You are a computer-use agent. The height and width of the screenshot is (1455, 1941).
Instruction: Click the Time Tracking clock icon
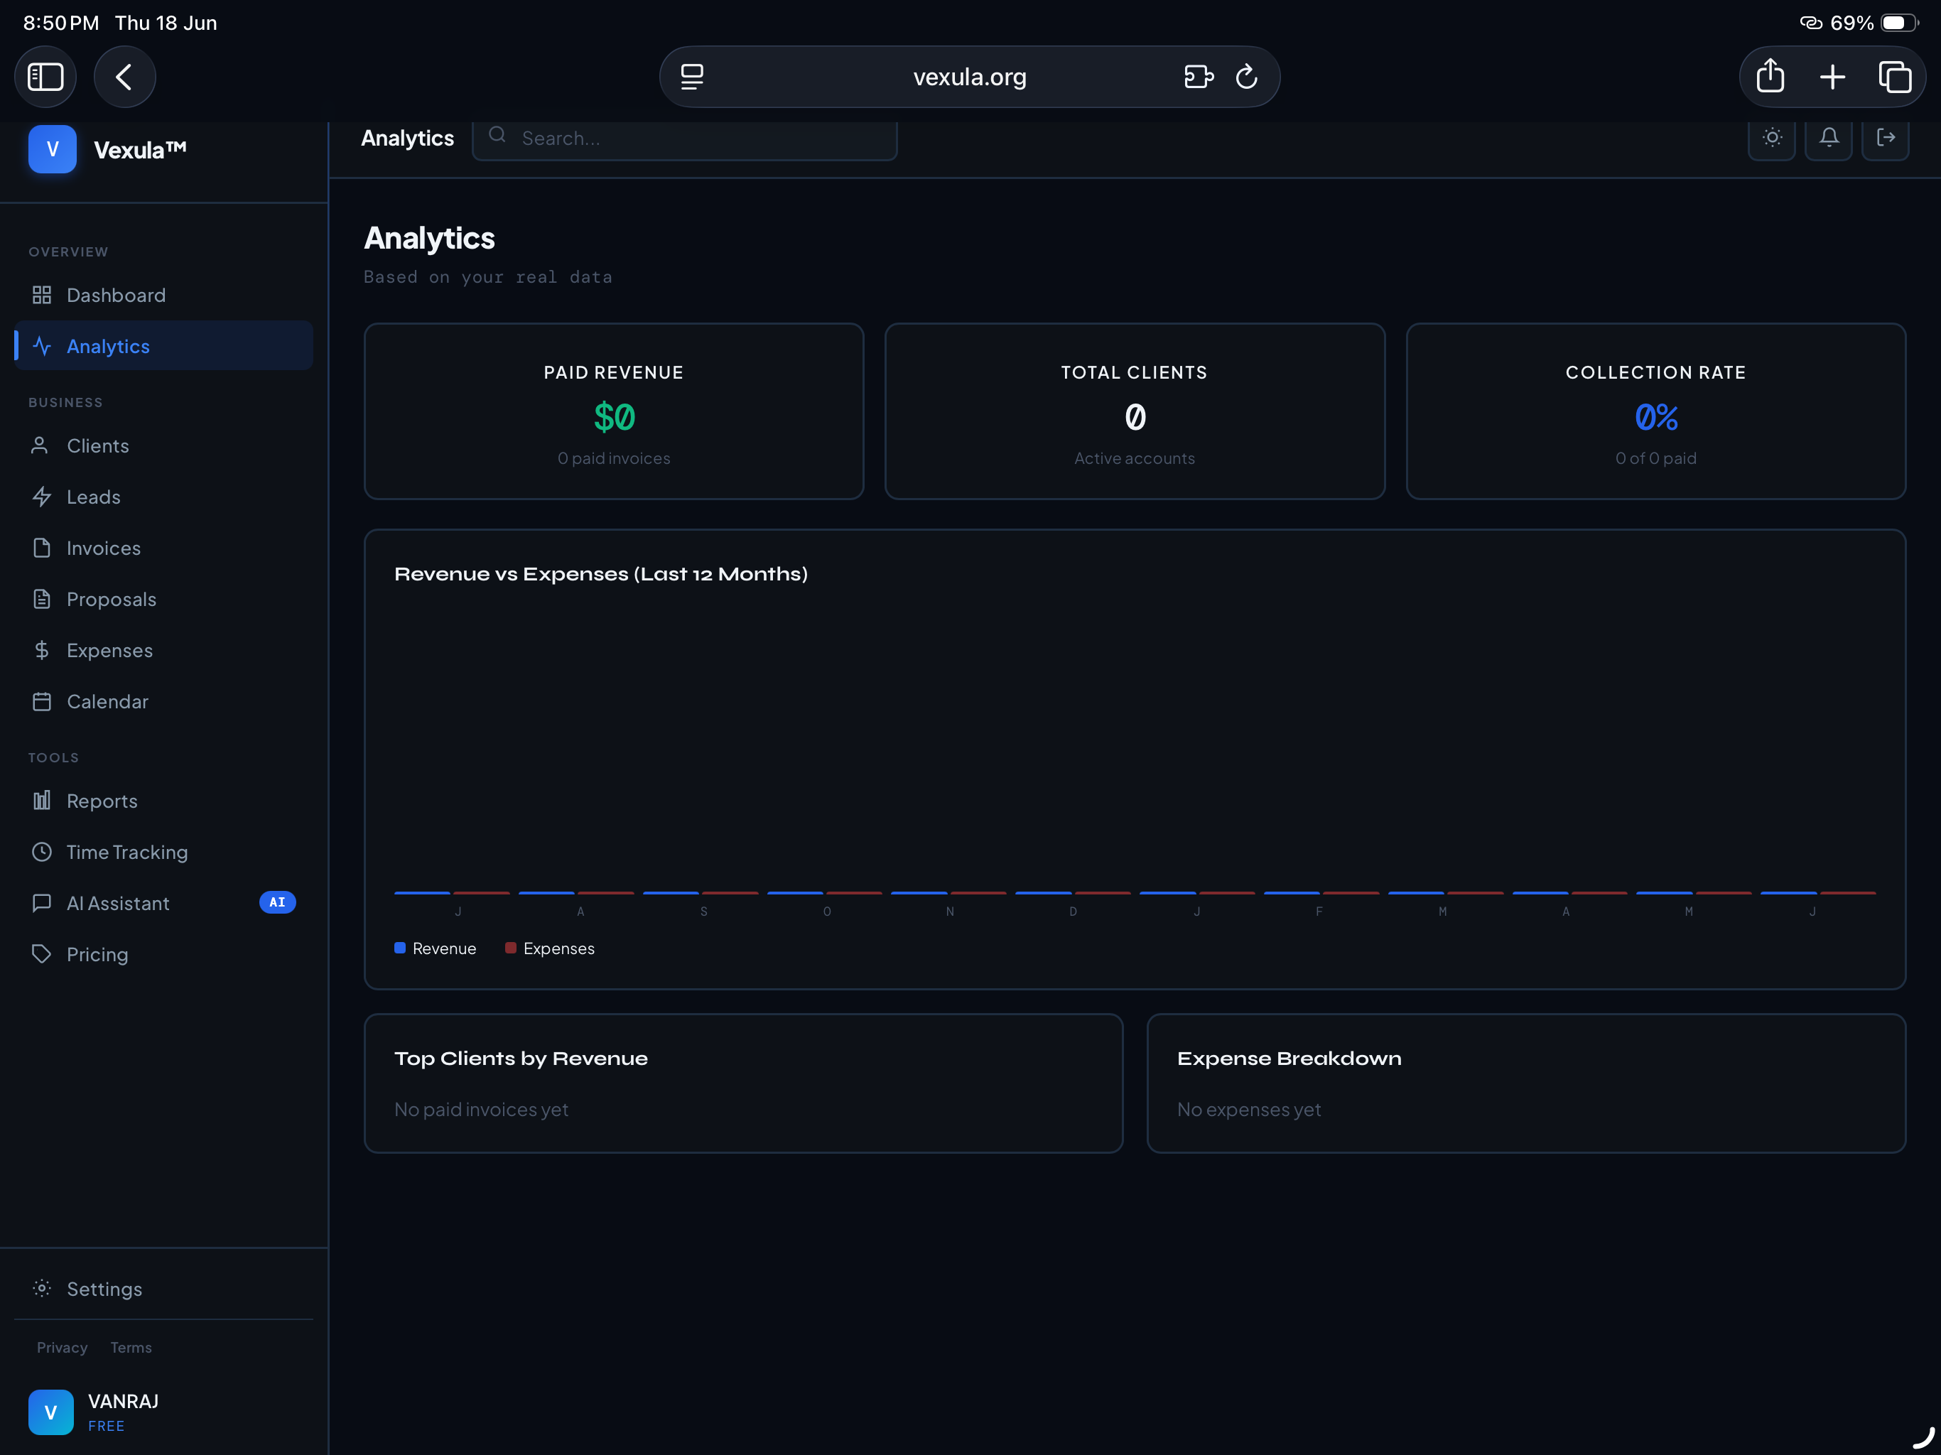coord(41,851)
